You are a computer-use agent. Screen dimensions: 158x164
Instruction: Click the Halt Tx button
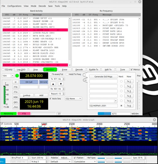[108, 70]
